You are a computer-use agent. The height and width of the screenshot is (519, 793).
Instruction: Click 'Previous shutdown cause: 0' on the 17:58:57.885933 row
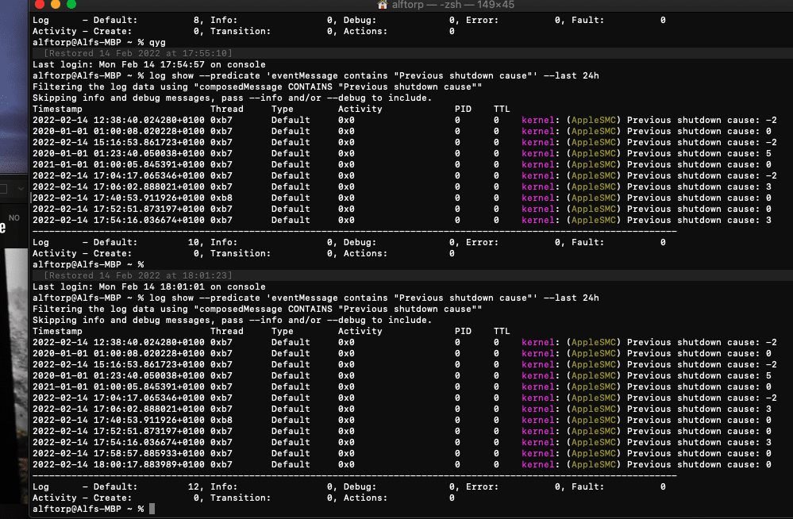[699, 453]
